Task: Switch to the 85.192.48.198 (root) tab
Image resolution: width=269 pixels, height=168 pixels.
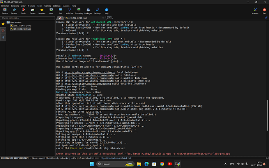Action: point(84,18)
